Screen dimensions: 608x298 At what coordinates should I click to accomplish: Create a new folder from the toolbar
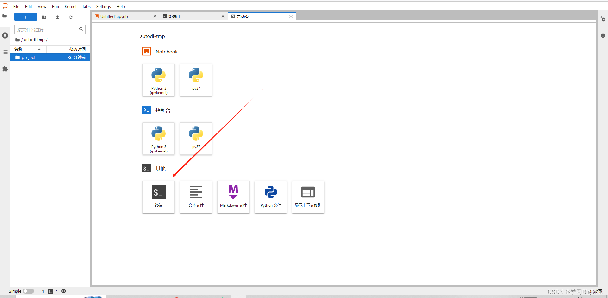pos(44,17)
